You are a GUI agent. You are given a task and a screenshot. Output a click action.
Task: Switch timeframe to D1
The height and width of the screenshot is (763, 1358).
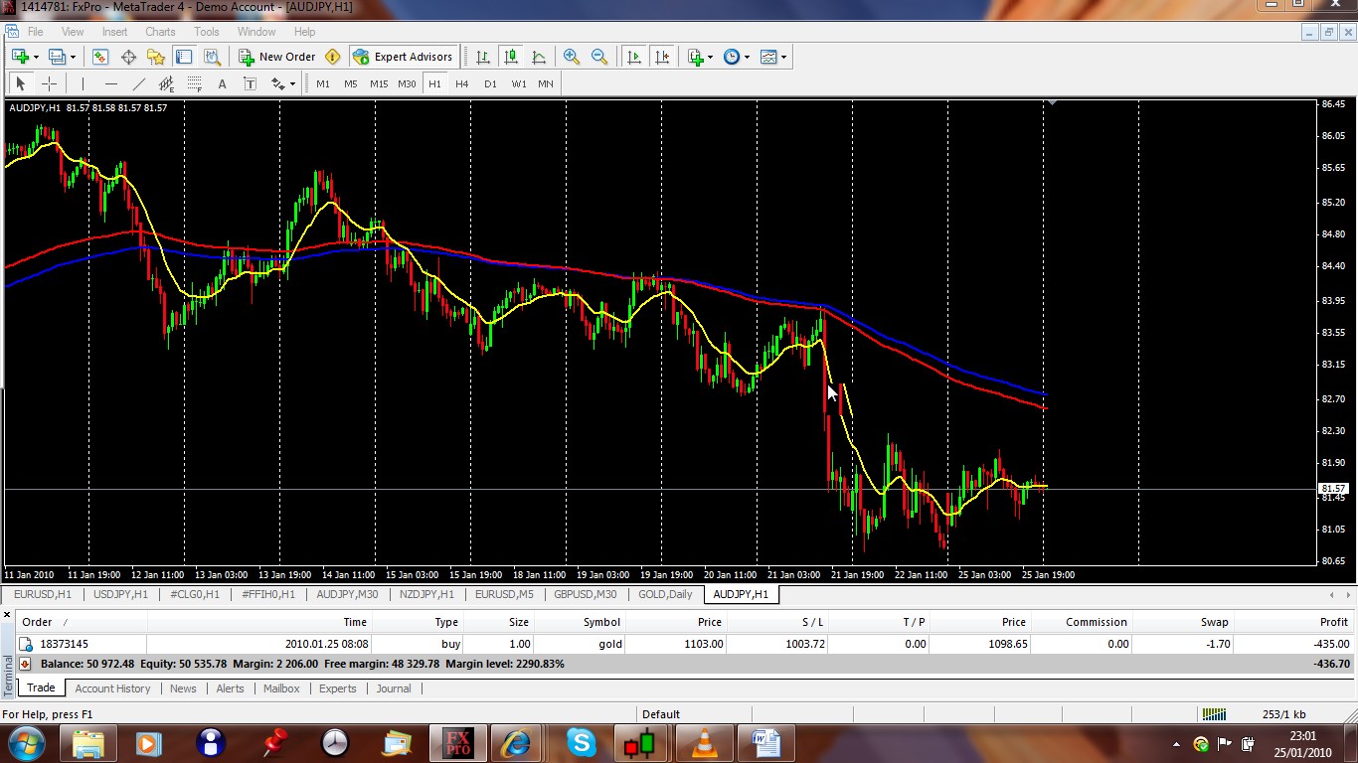(490, 83)
